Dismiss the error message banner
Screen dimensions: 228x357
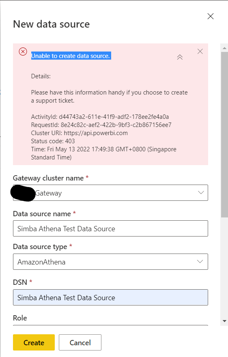pyautogui.click(x=200, y=52)
